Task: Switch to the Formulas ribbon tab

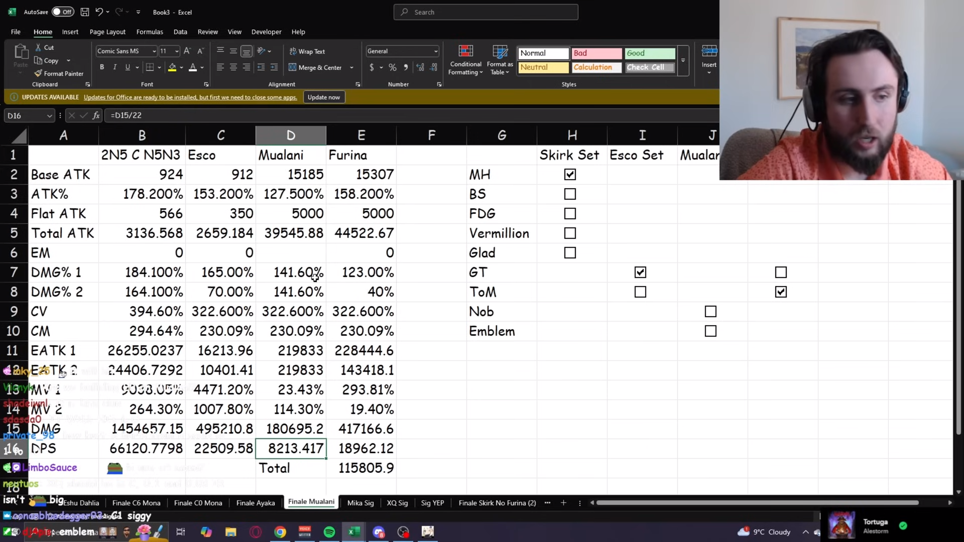Action: click(x=150, y=32)
